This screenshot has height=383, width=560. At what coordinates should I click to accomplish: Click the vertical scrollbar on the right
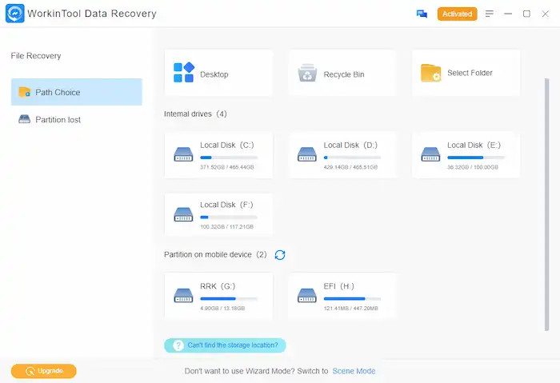(x=546, y=205)
